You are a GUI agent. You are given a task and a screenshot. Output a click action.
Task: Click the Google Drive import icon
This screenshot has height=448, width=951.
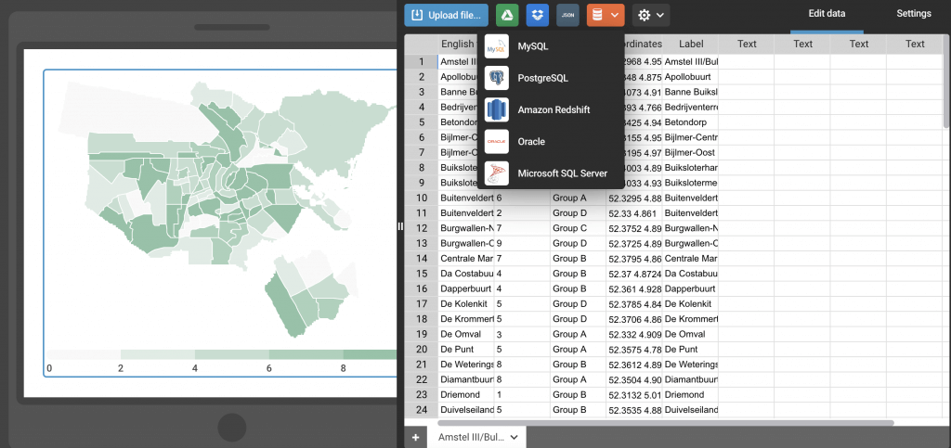click(x=506, y=15)
